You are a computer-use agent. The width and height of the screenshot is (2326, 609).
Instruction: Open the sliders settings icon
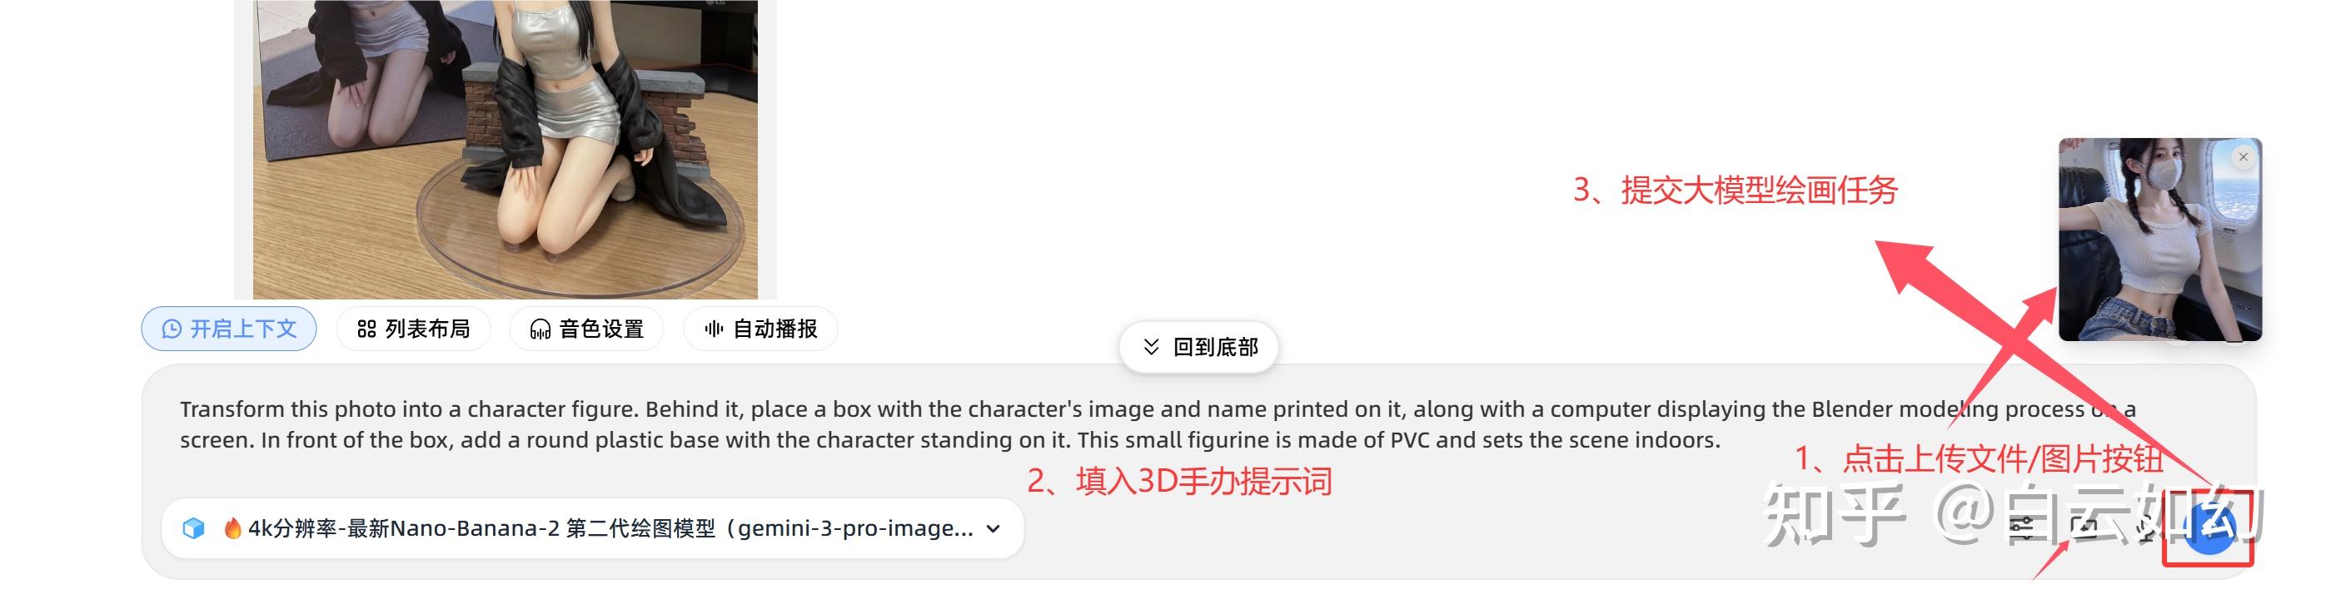(2021, 527)
